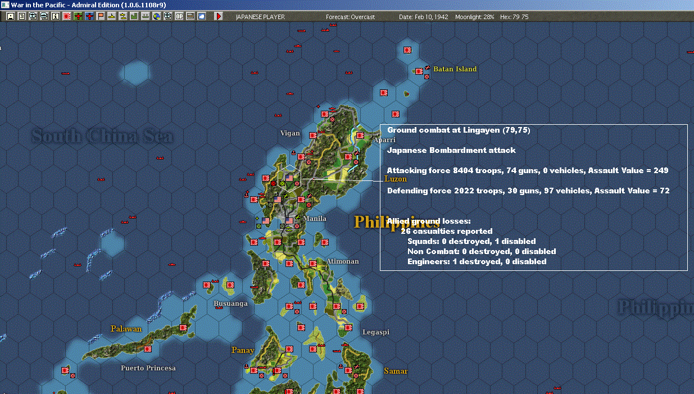Click the Ground combat at Lingayen heading
The image size is (694, 394).
click(x=459, y=130)
